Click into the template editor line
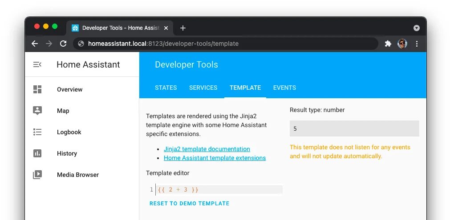The height and width of the screenshot is (220, 450). point(219,189)
